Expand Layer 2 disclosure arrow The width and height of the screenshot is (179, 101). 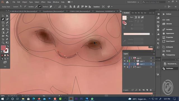click(x=134, y=64)
